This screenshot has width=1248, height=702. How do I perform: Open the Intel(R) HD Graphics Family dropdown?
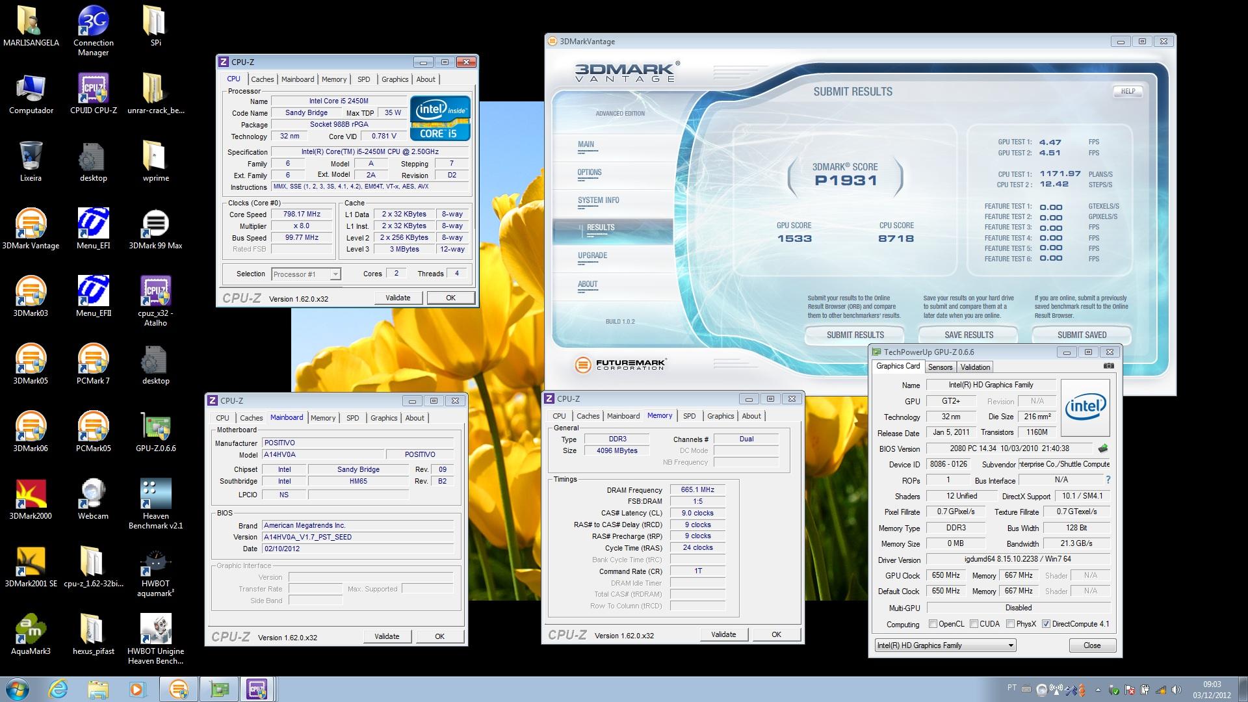pyautogui.click(x=945, y=645)
